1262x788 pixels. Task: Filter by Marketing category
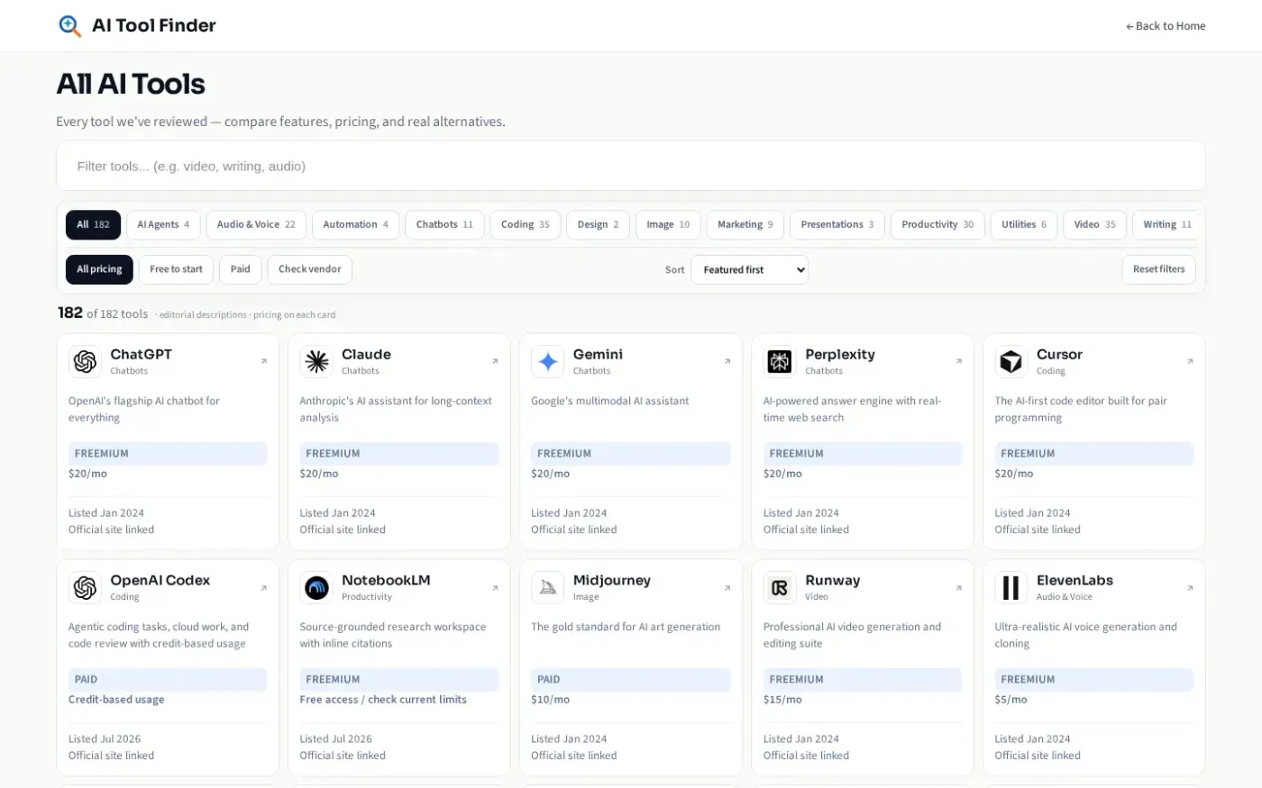pos(745,224)
